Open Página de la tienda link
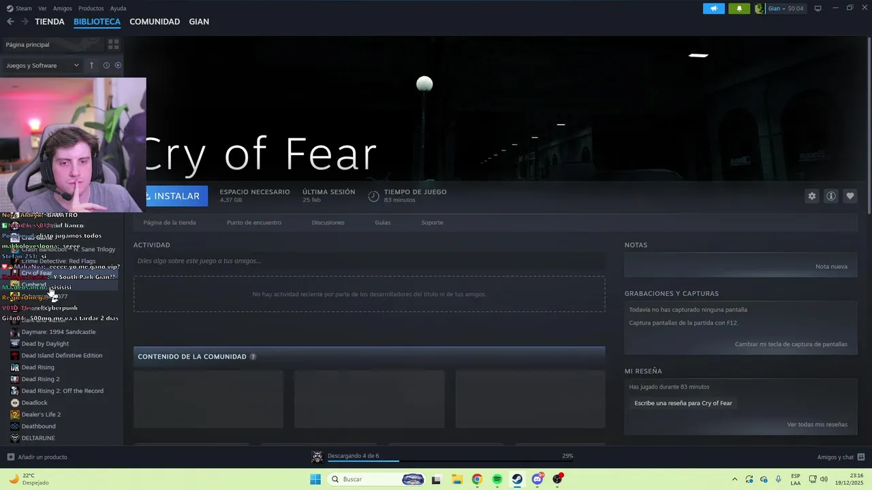 (x=170, y=223)
